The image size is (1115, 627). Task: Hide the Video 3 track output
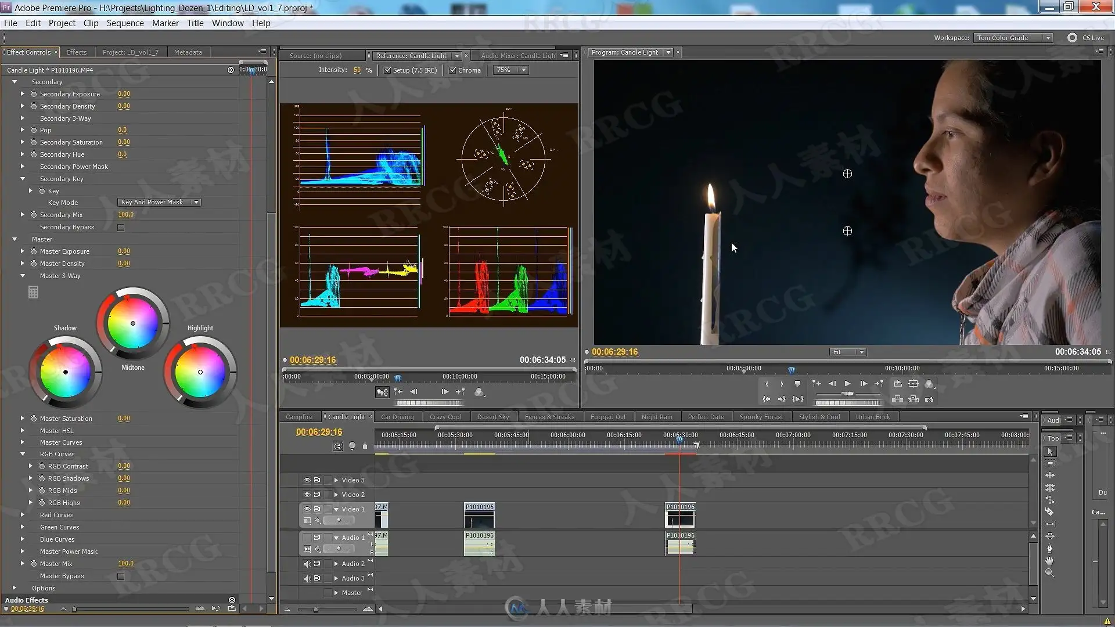(307, 480)
